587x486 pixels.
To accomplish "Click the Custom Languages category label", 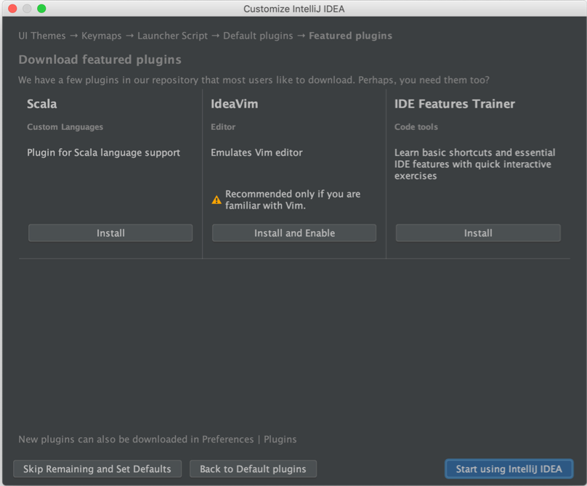I will tap(65, 127).
